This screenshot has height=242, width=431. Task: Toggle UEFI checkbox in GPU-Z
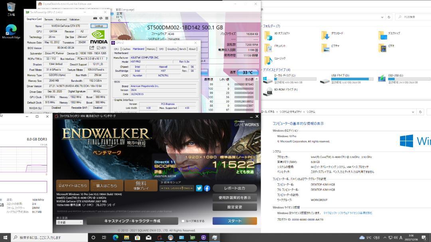pyautogui.click(x=99, y=48)
